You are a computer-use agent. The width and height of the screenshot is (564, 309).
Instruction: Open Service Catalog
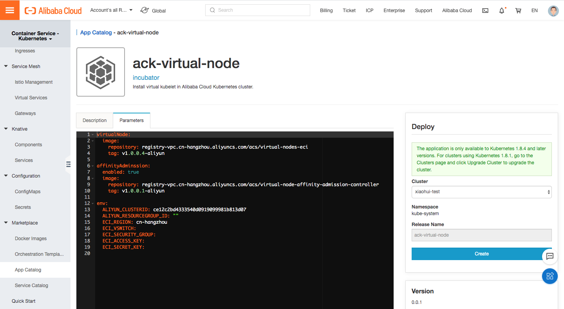click(x=31, y=286)
